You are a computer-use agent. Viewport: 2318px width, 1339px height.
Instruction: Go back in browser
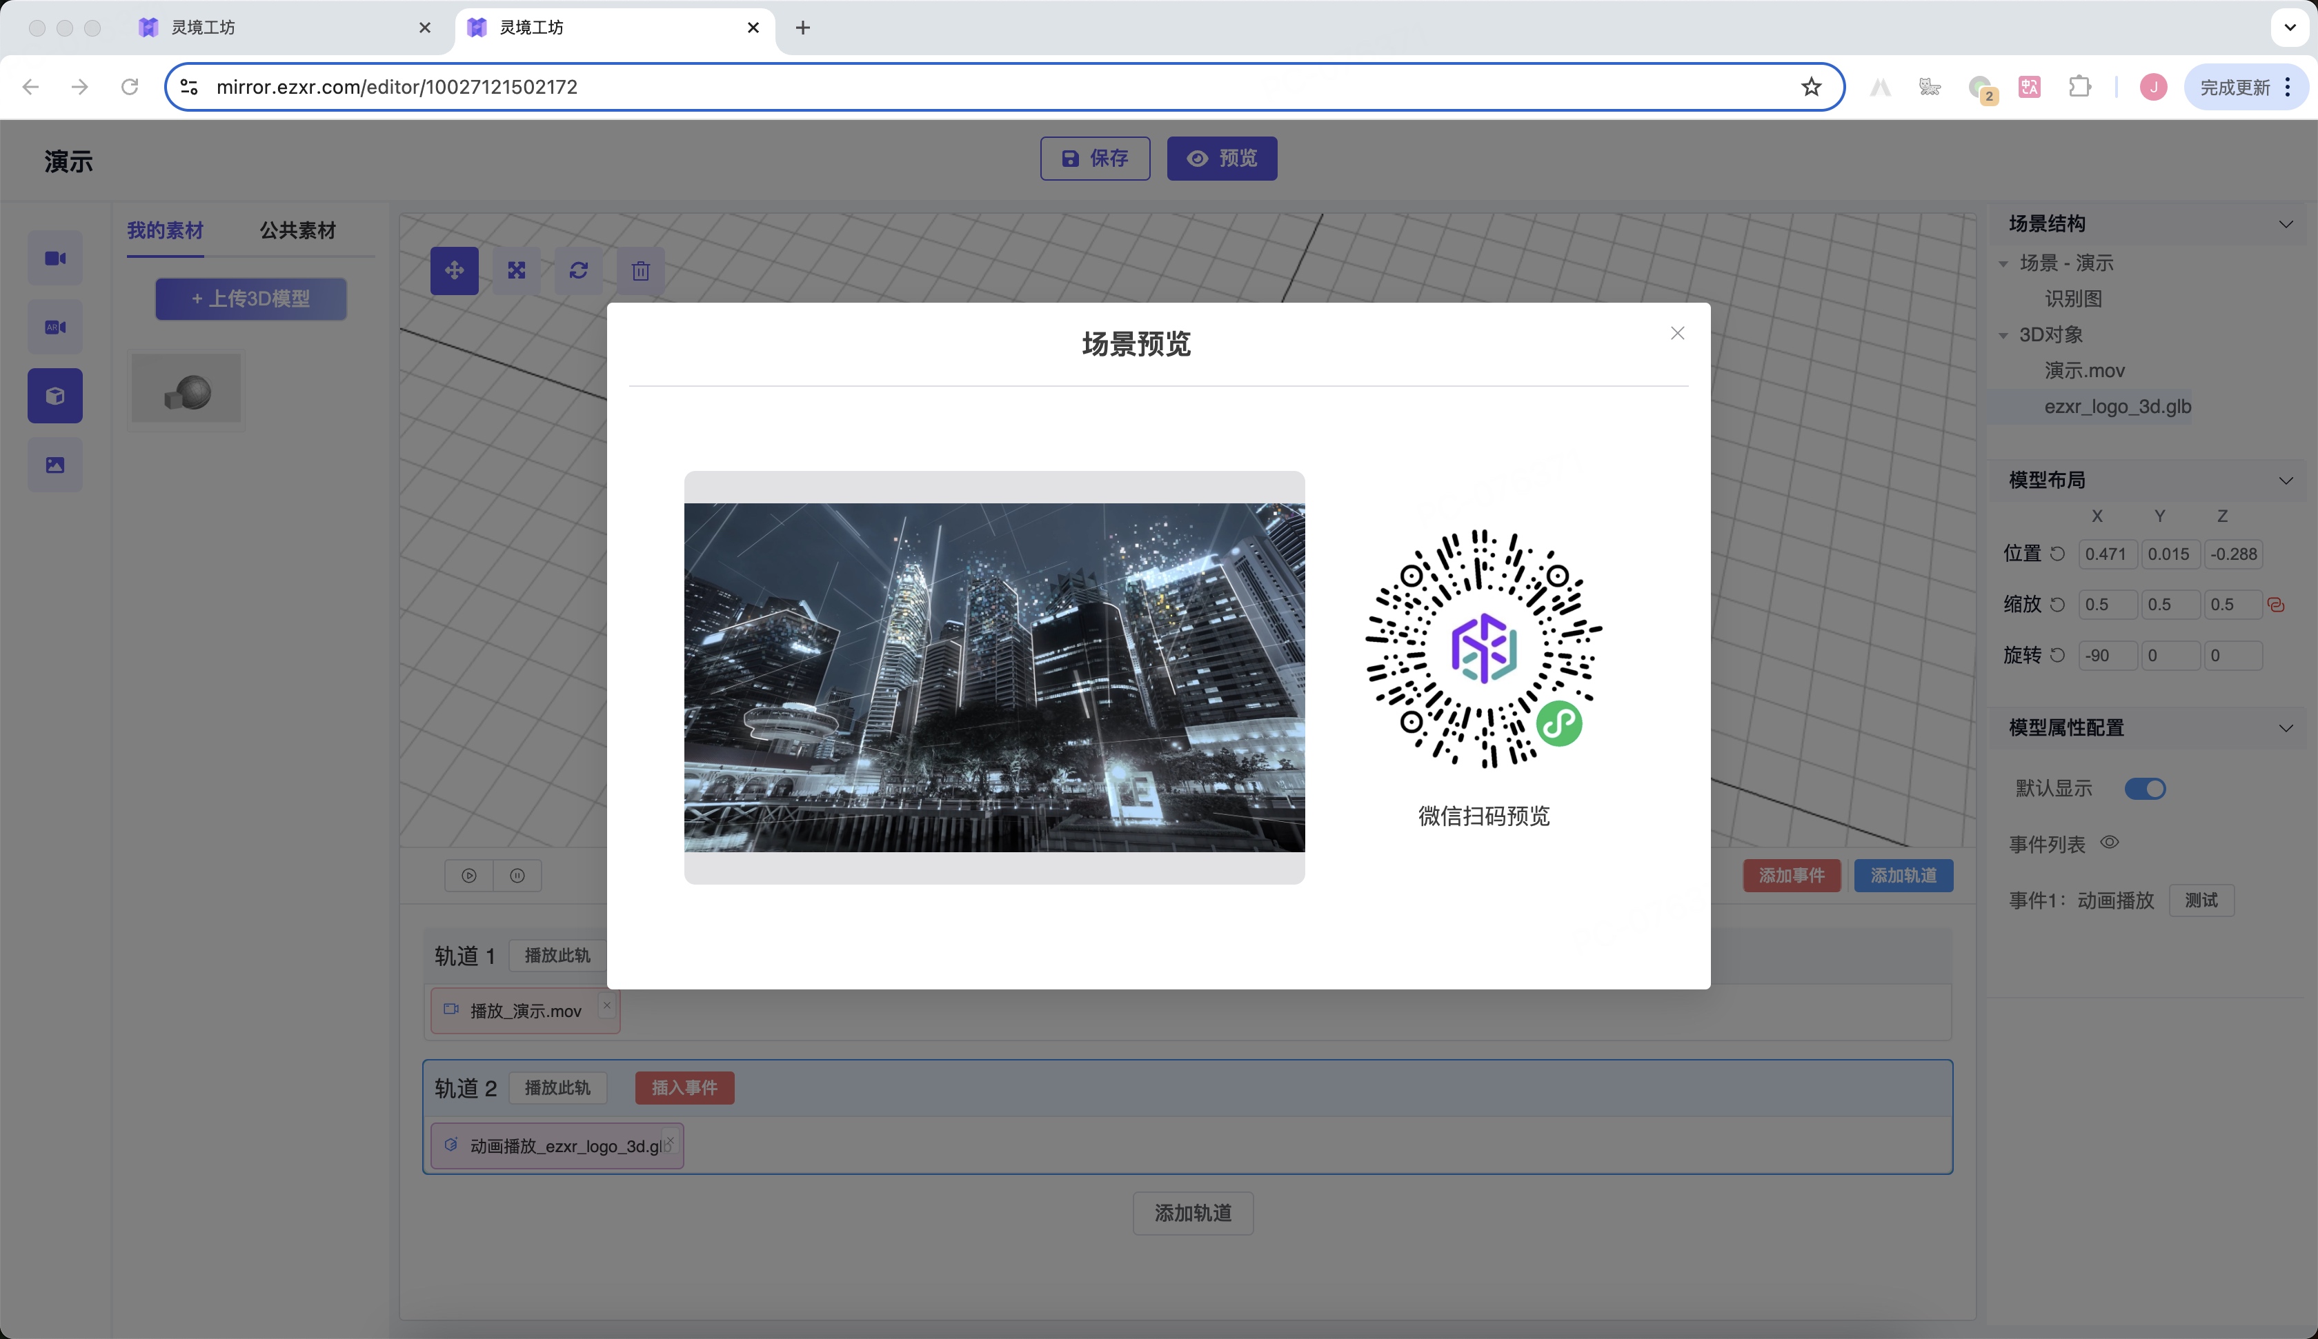pos(30,86)
